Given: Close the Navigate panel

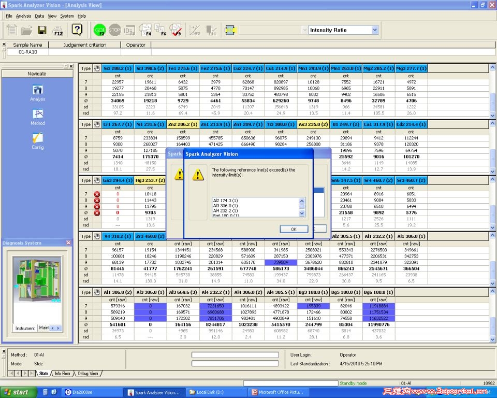Looking at the screenshot, I should click(x=71, y=66).
